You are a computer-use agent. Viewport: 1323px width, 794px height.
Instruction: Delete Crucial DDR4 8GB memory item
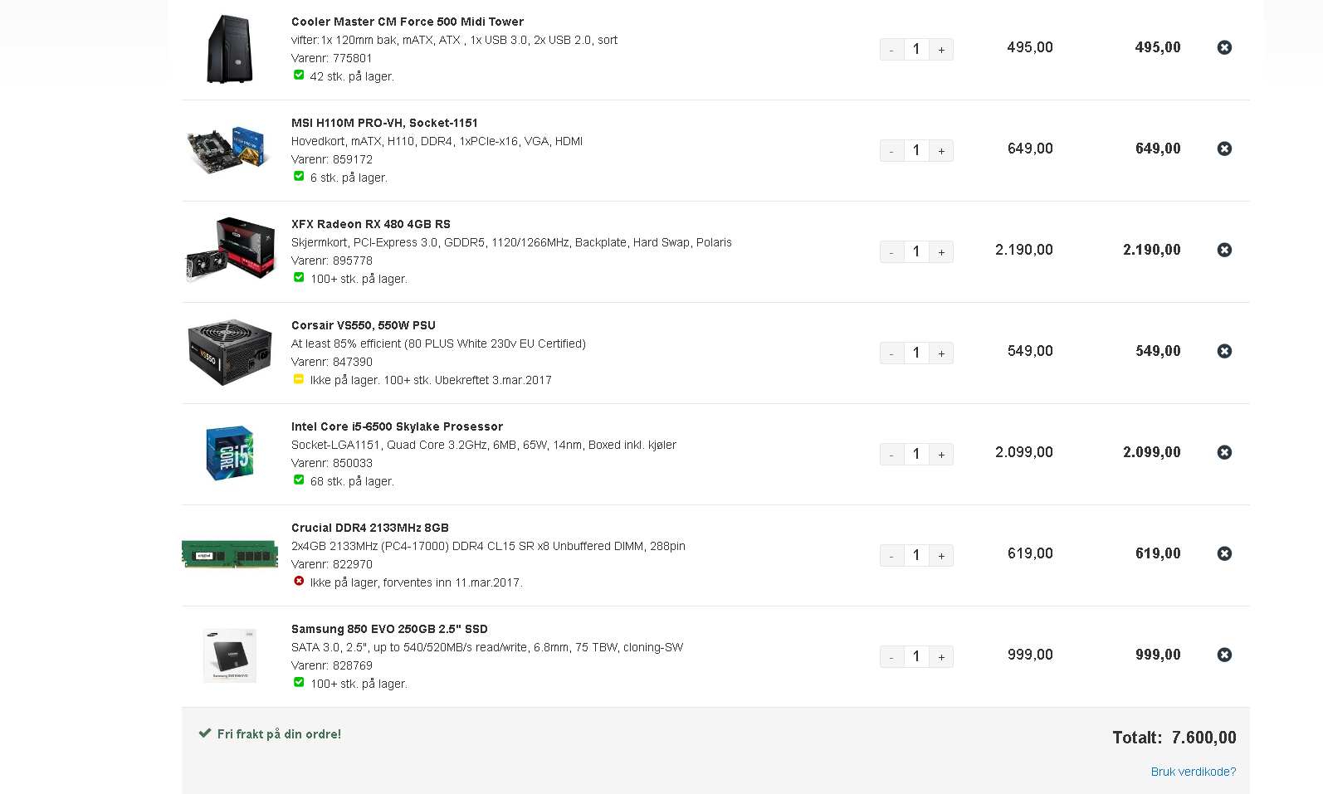tap(1224, 553)
